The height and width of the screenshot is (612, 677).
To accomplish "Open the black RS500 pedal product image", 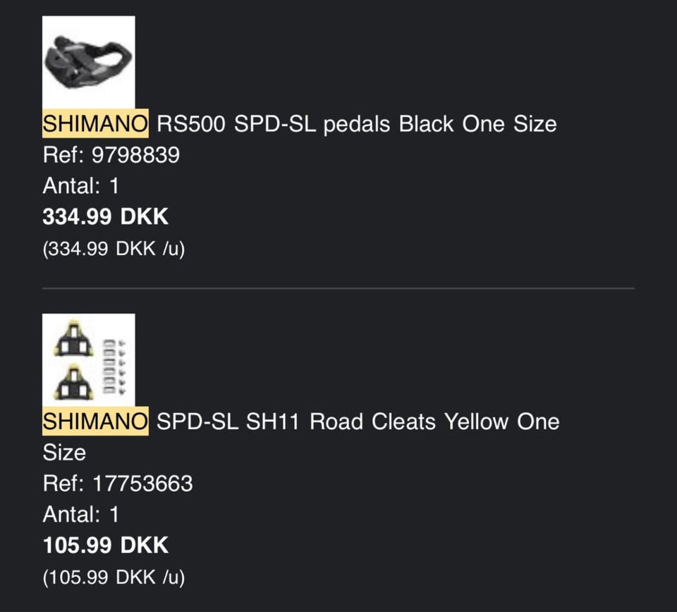I will 88,62.
